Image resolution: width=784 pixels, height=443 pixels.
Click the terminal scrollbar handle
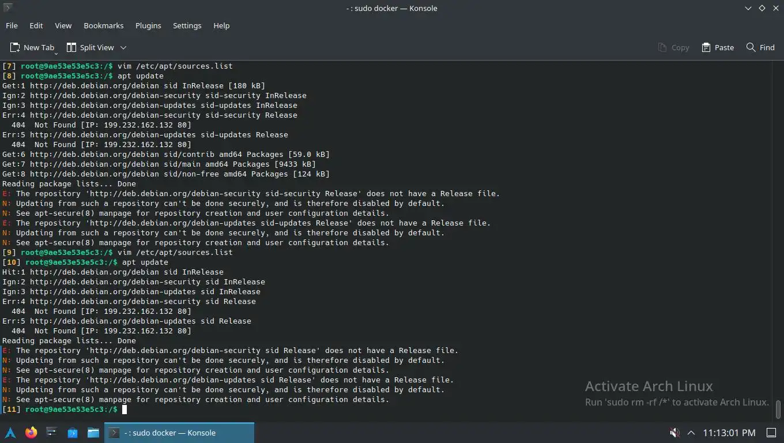point(778,410)
